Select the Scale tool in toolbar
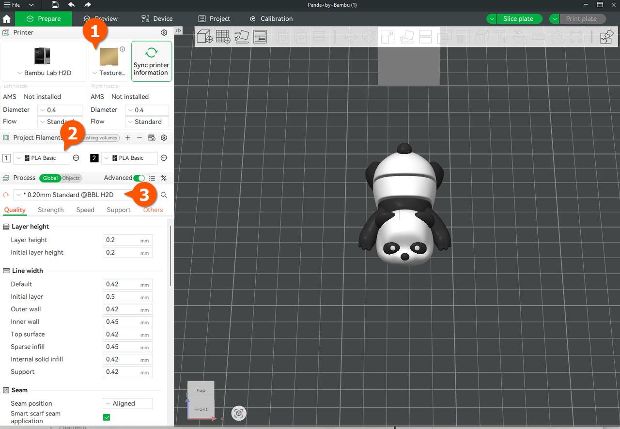 click(388, 37)
